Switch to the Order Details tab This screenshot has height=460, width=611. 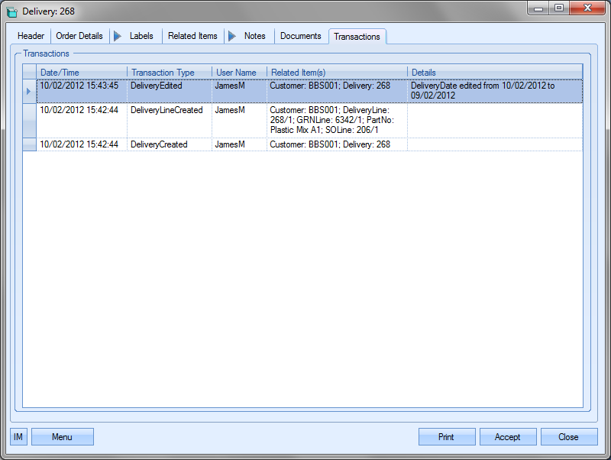(79, 36)
